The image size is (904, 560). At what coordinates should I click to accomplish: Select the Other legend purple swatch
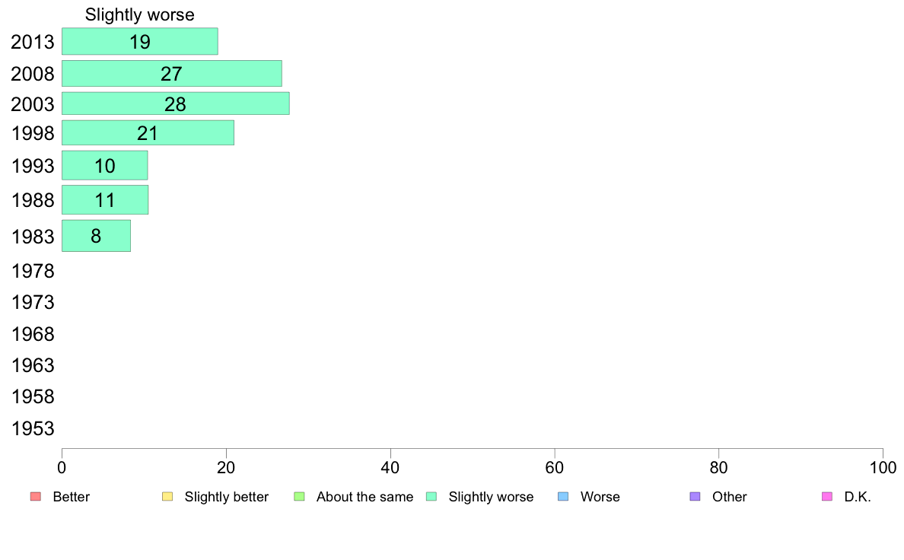696,497
